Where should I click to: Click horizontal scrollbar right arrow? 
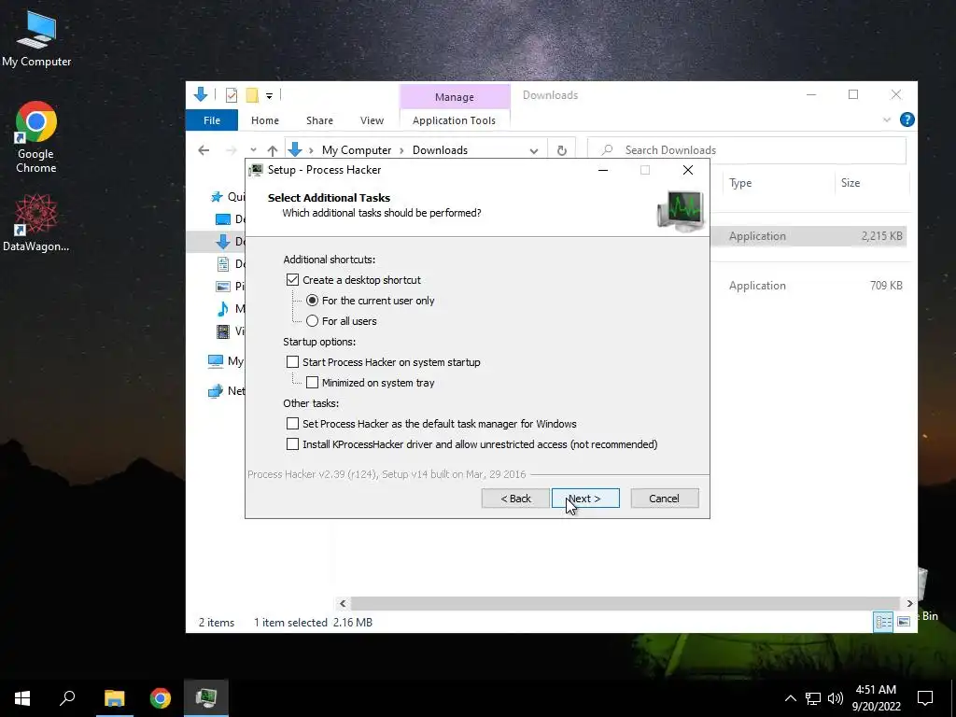(909, 603)
